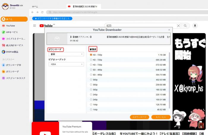Click the StreamFab sloth logo
The width and height of the screenshot is (208, 135).
[x=5, y=6]
